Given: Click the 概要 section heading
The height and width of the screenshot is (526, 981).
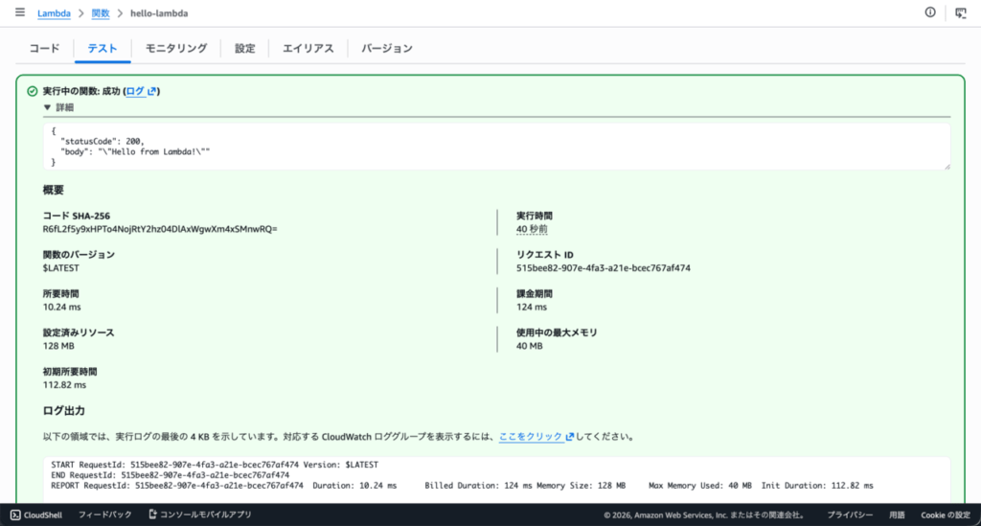Looking at the screenshot, I should pos(54,190).
